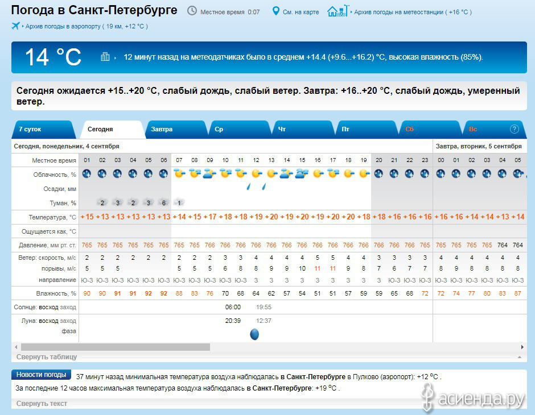
Task: Click the night sky icon for hour 22
Action: click(x=409, y=174)
